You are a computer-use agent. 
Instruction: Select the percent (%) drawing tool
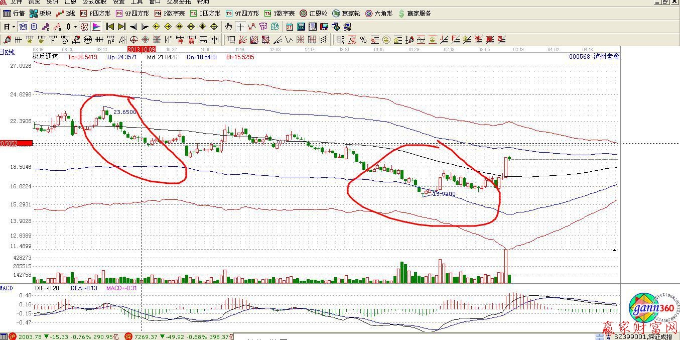click(363, 40)
